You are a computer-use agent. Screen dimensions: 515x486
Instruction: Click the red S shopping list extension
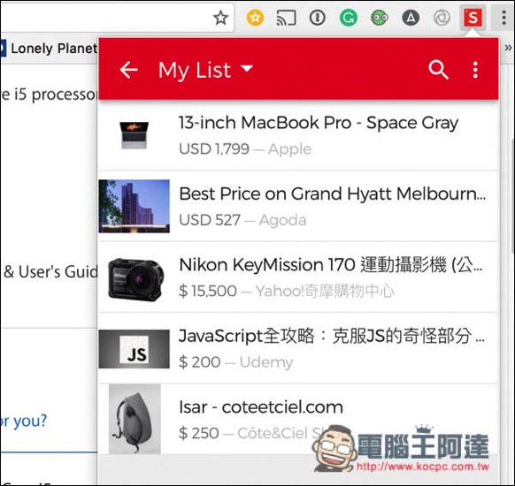click(x=473, y=18)
